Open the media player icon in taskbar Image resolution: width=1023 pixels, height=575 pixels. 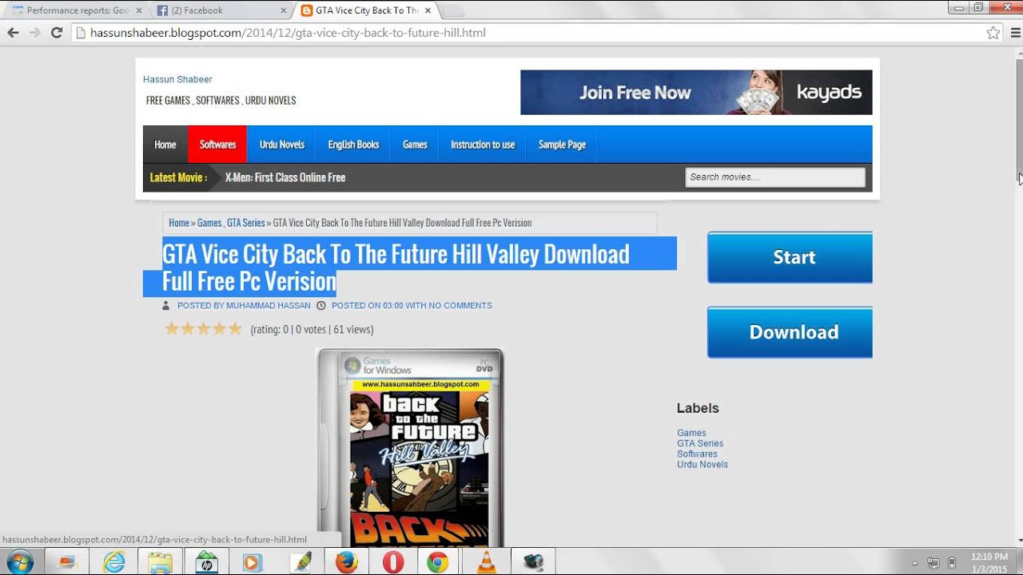coord(252,562)
